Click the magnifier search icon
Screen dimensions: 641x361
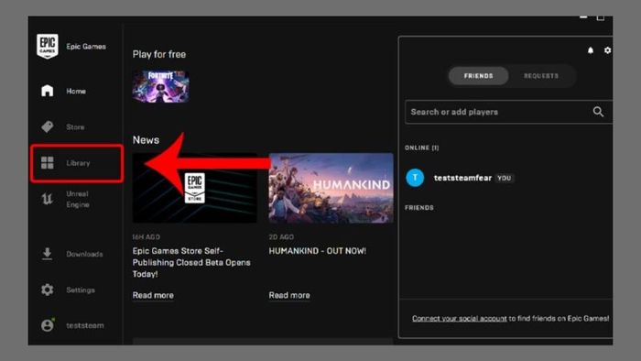(598, 112)
